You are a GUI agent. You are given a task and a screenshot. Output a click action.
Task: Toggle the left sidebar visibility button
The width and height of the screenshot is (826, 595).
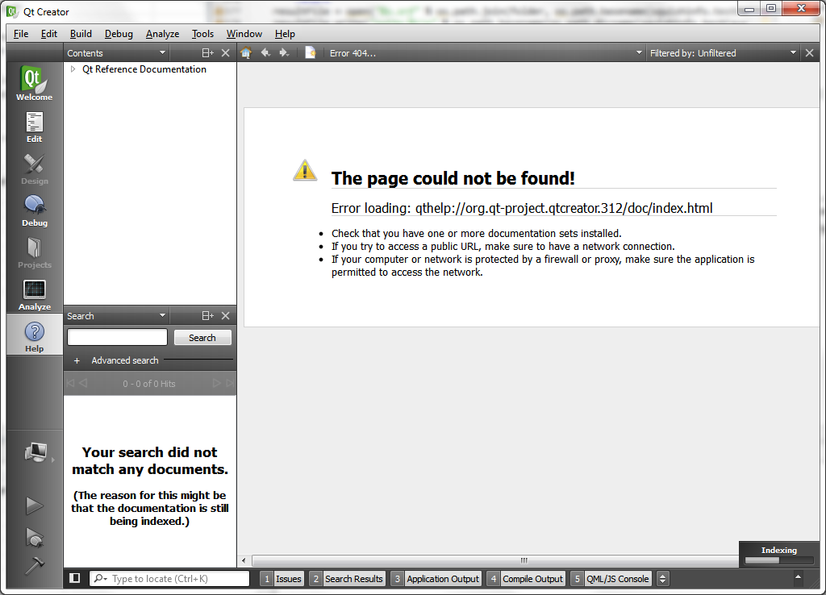point(75,578)
